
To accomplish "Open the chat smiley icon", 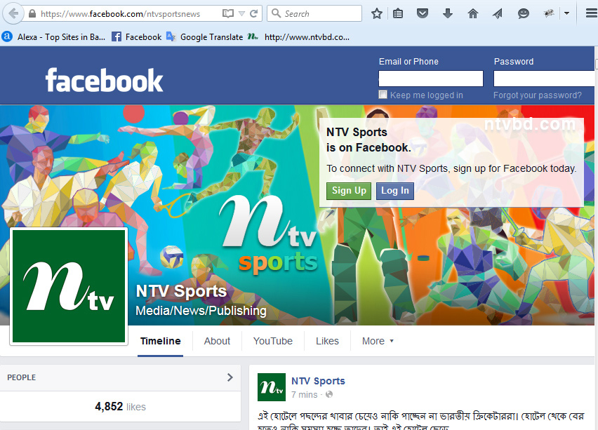I will 524,14.
